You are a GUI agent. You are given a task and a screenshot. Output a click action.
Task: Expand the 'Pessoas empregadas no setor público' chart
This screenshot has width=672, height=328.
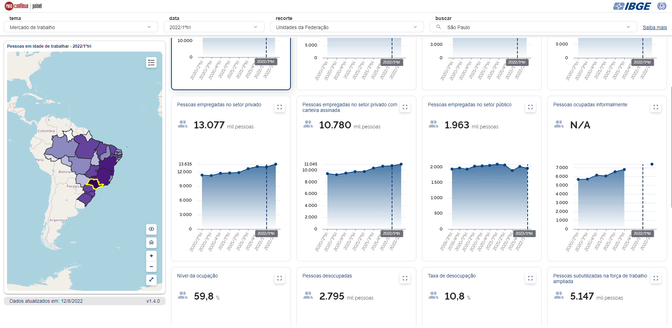pos(530,107)
